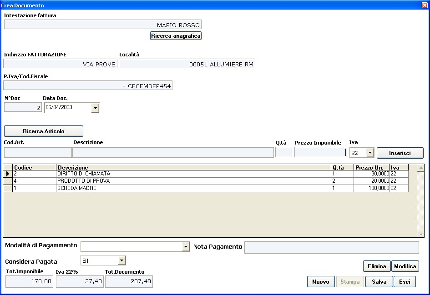430x295 pixels.
Task: Click the Ricerca anagrafica button
Action: coord(176,36)
